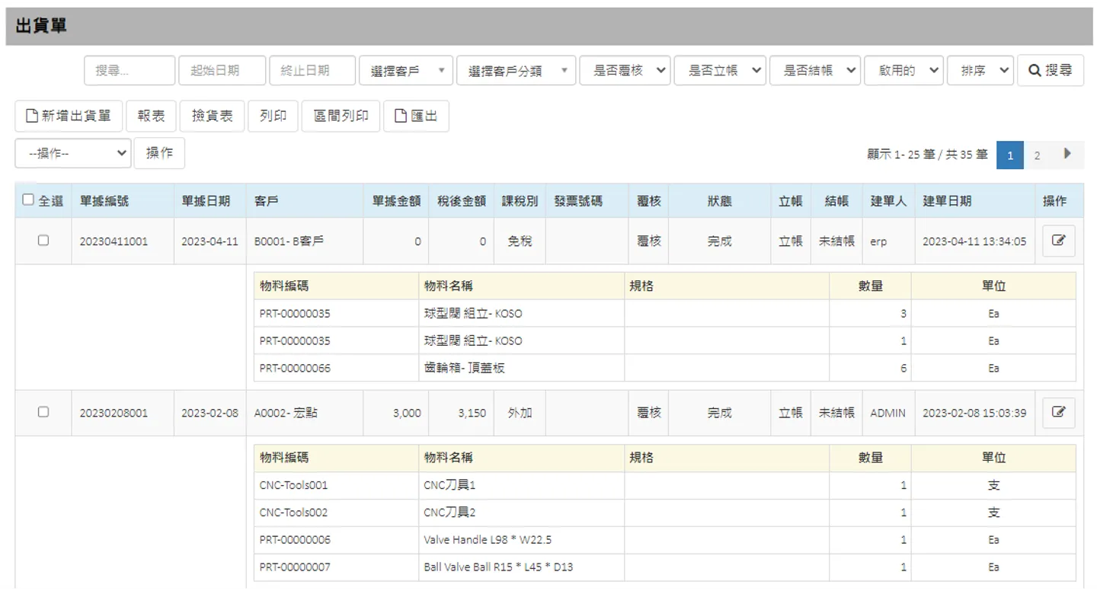
Task: Focus the 搜尋 keyword search field
Action: (x=130, y=70)
